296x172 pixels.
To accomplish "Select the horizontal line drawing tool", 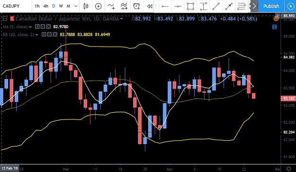I will pos(165,7).
